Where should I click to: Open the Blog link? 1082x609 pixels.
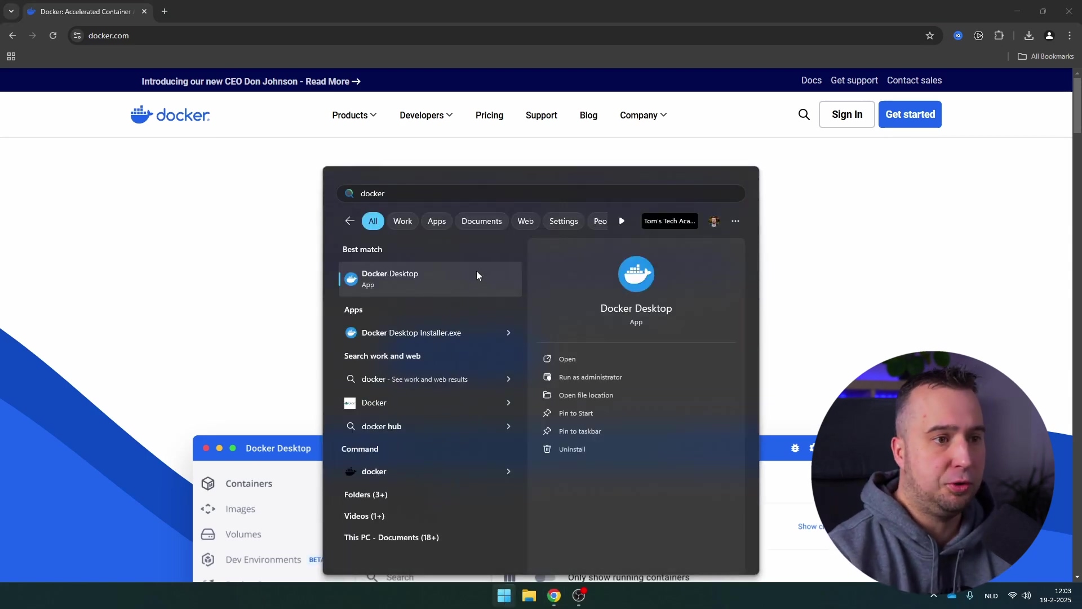pos(588,115)
